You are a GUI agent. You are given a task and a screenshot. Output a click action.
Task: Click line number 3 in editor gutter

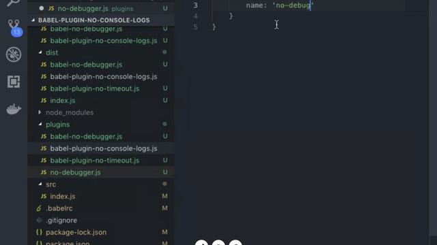[x=195, y=5]
